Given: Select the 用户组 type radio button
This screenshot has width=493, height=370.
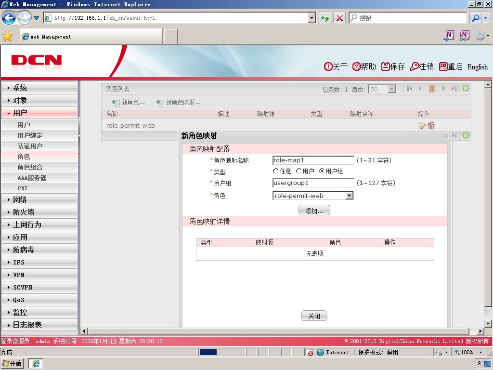Looking at the screenshot, I should [x=322, y=171].
